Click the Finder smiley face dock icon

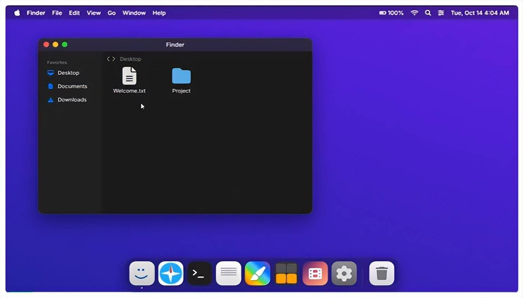point(142,274)
